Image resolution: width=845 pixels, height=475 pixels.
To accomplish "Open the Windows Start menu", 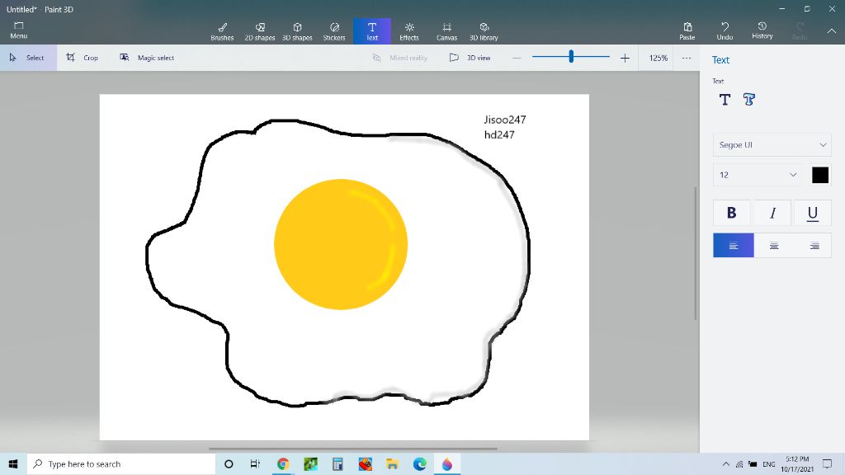I will click(x=13, y=463).
